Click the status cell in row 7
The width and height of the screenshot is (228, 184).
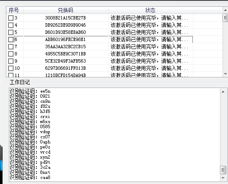150,47
